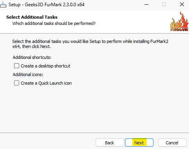
Task: Click the 'Which additional tasks should be performed?' subtitle
Action: pos(54,23)
